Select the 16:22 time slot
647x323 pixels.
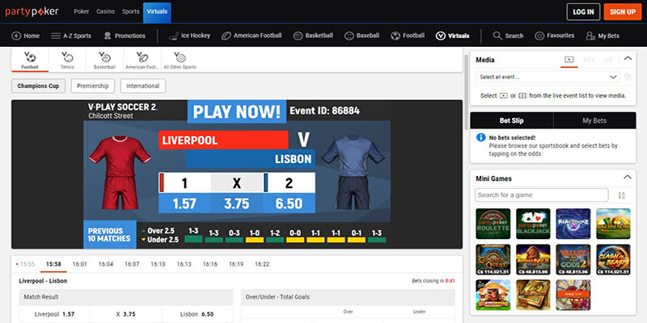pos(262,264)
